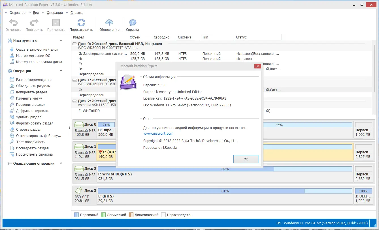Click the Повторить (redo) toolbar icon
The image size is (379, 230).
click(34, 23)
